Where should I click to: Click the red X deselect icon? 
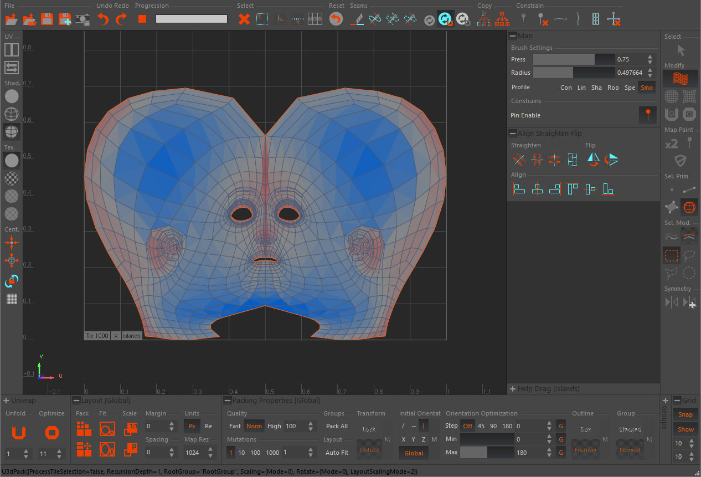coord(244,19)
